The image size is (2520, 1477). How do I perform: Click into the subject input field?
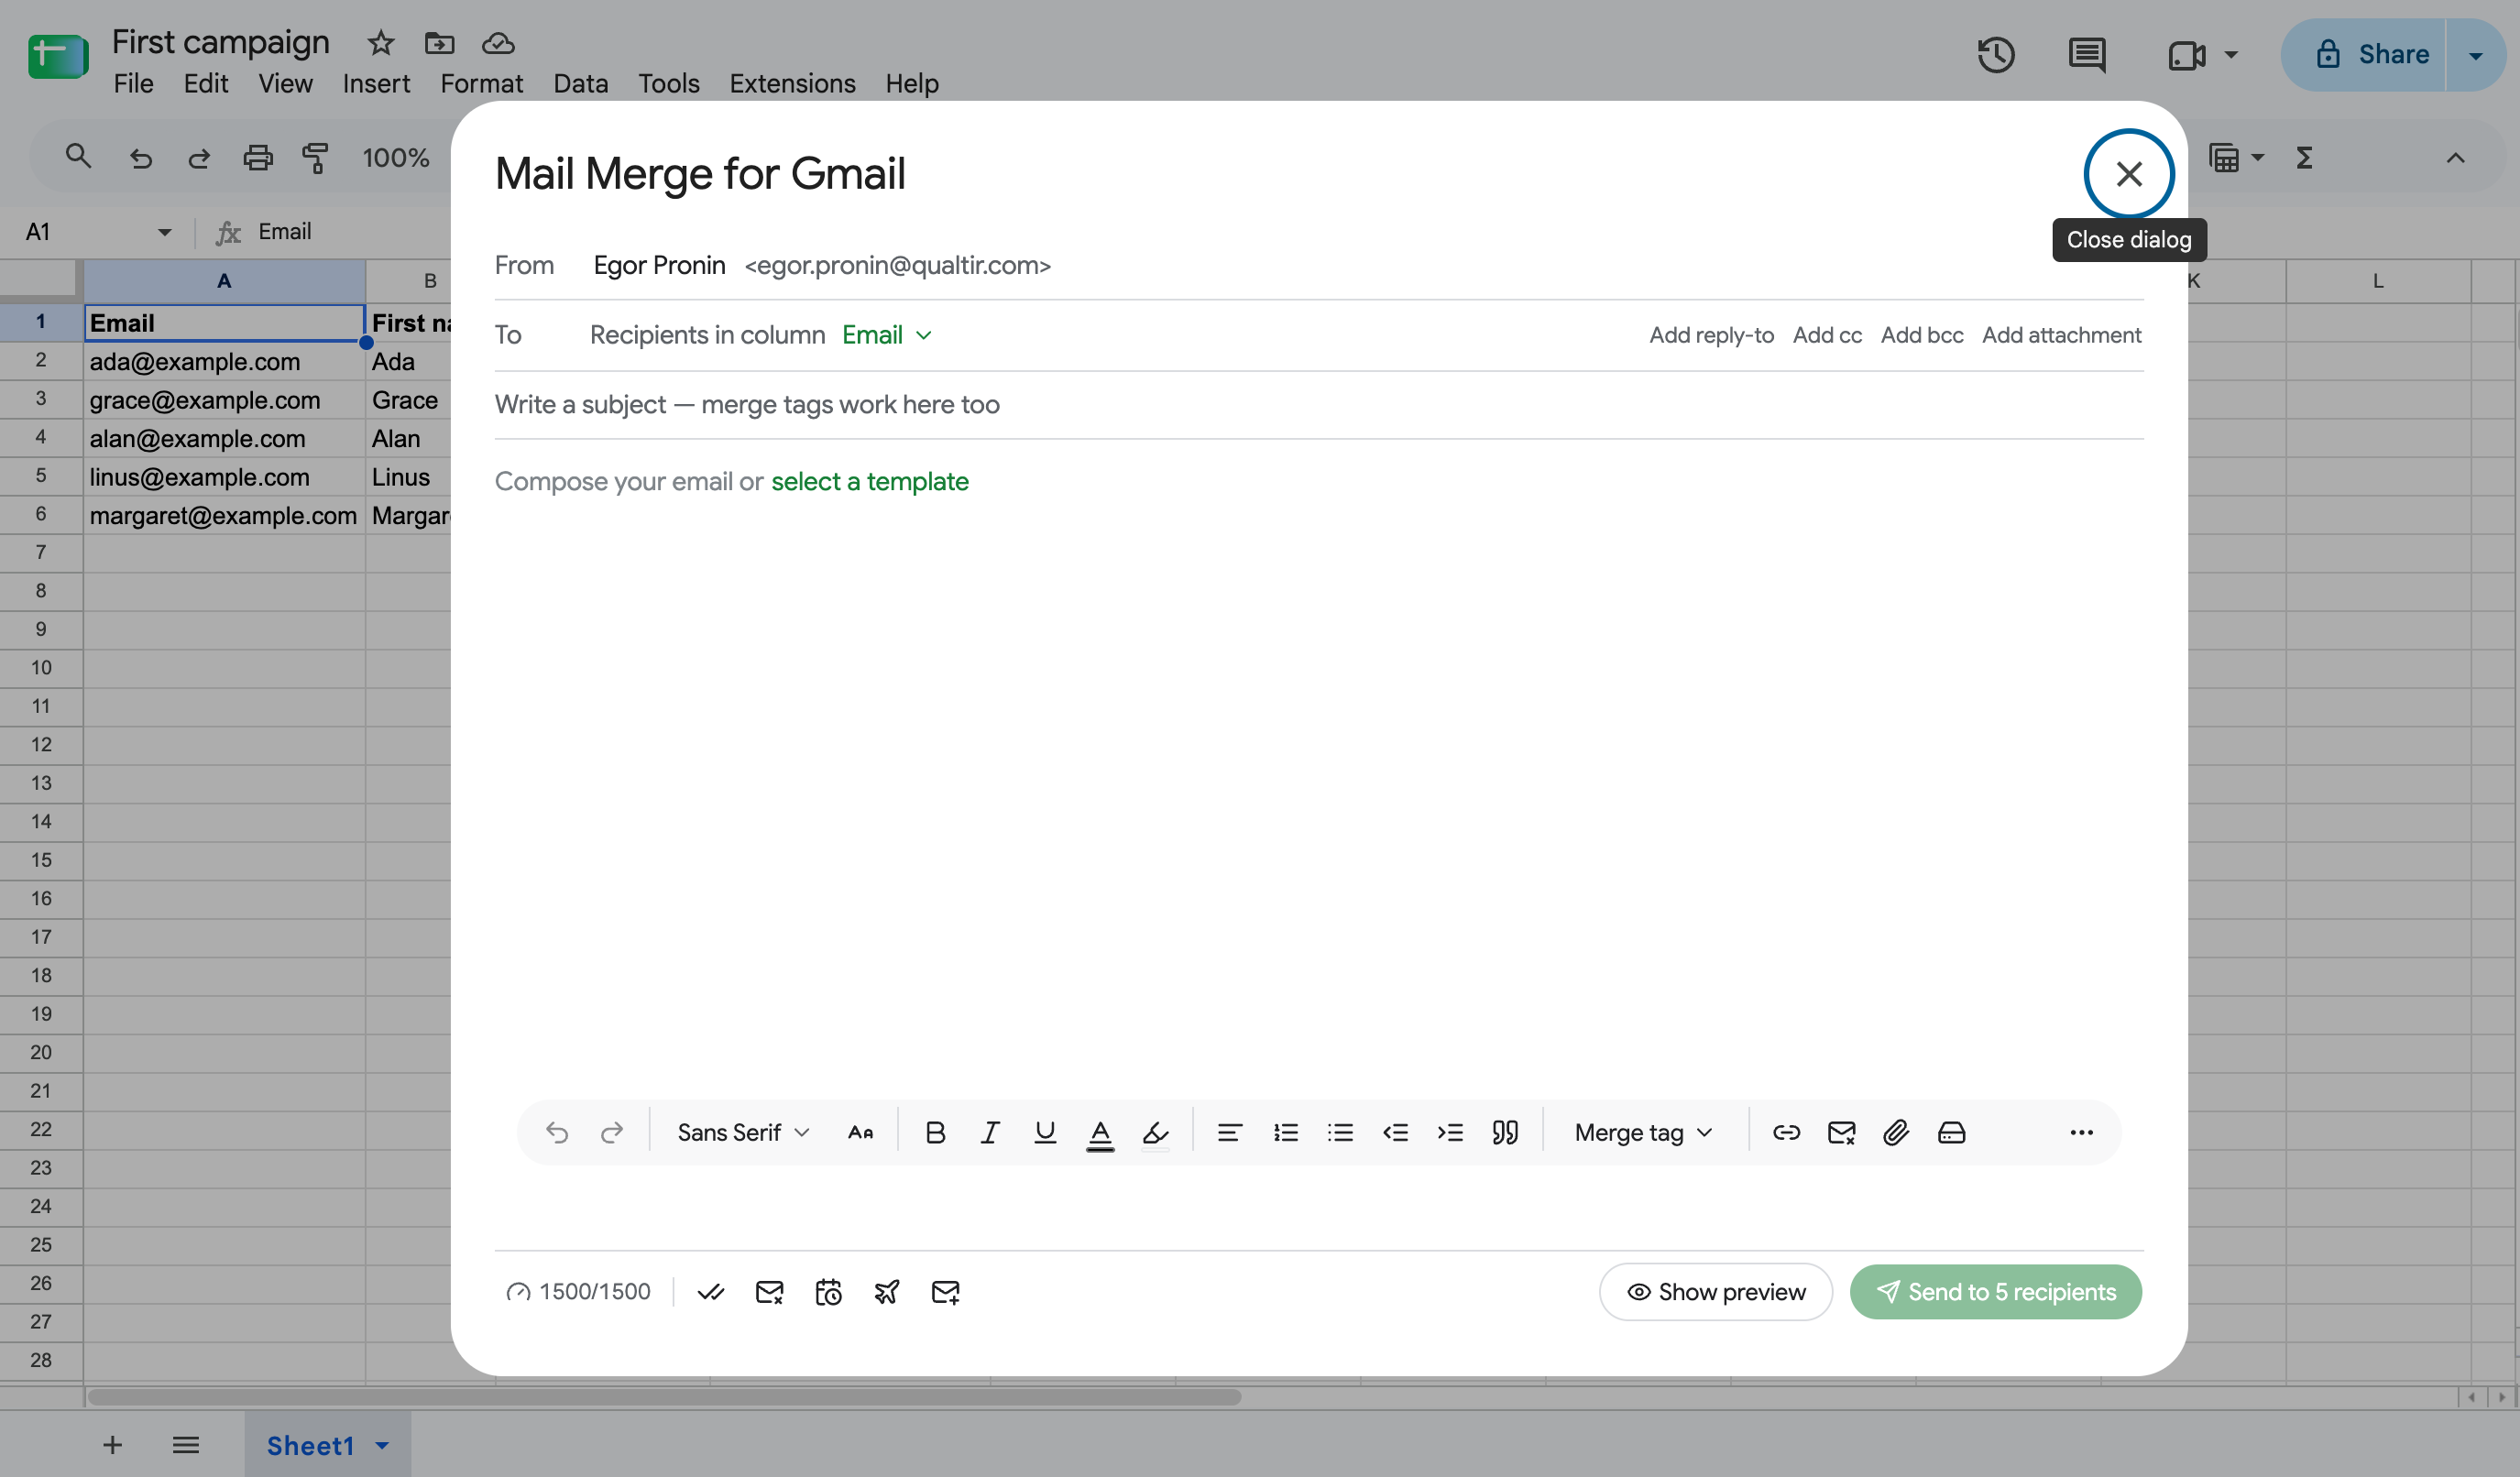coord(1318,405)
